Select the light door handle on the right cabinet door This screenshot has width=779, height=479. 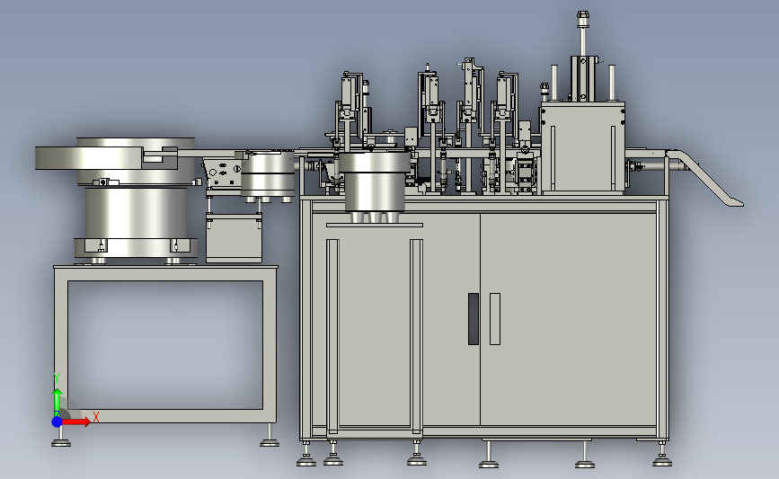click(495, 319)
